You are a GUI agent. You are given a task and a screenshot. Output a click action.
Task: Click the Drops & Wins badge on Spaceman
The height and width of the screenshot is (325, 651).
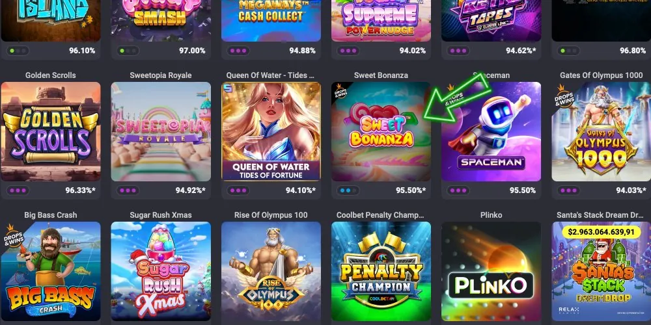point(453,94)
